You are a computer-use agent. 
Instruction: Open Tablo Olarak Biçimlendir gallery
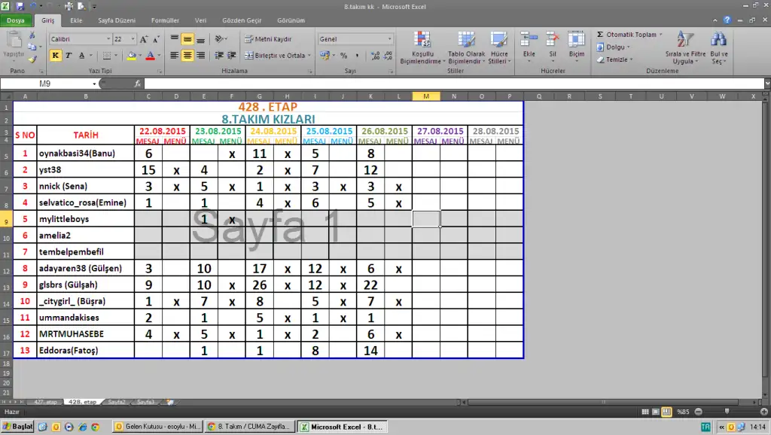[x=466, y=47]
